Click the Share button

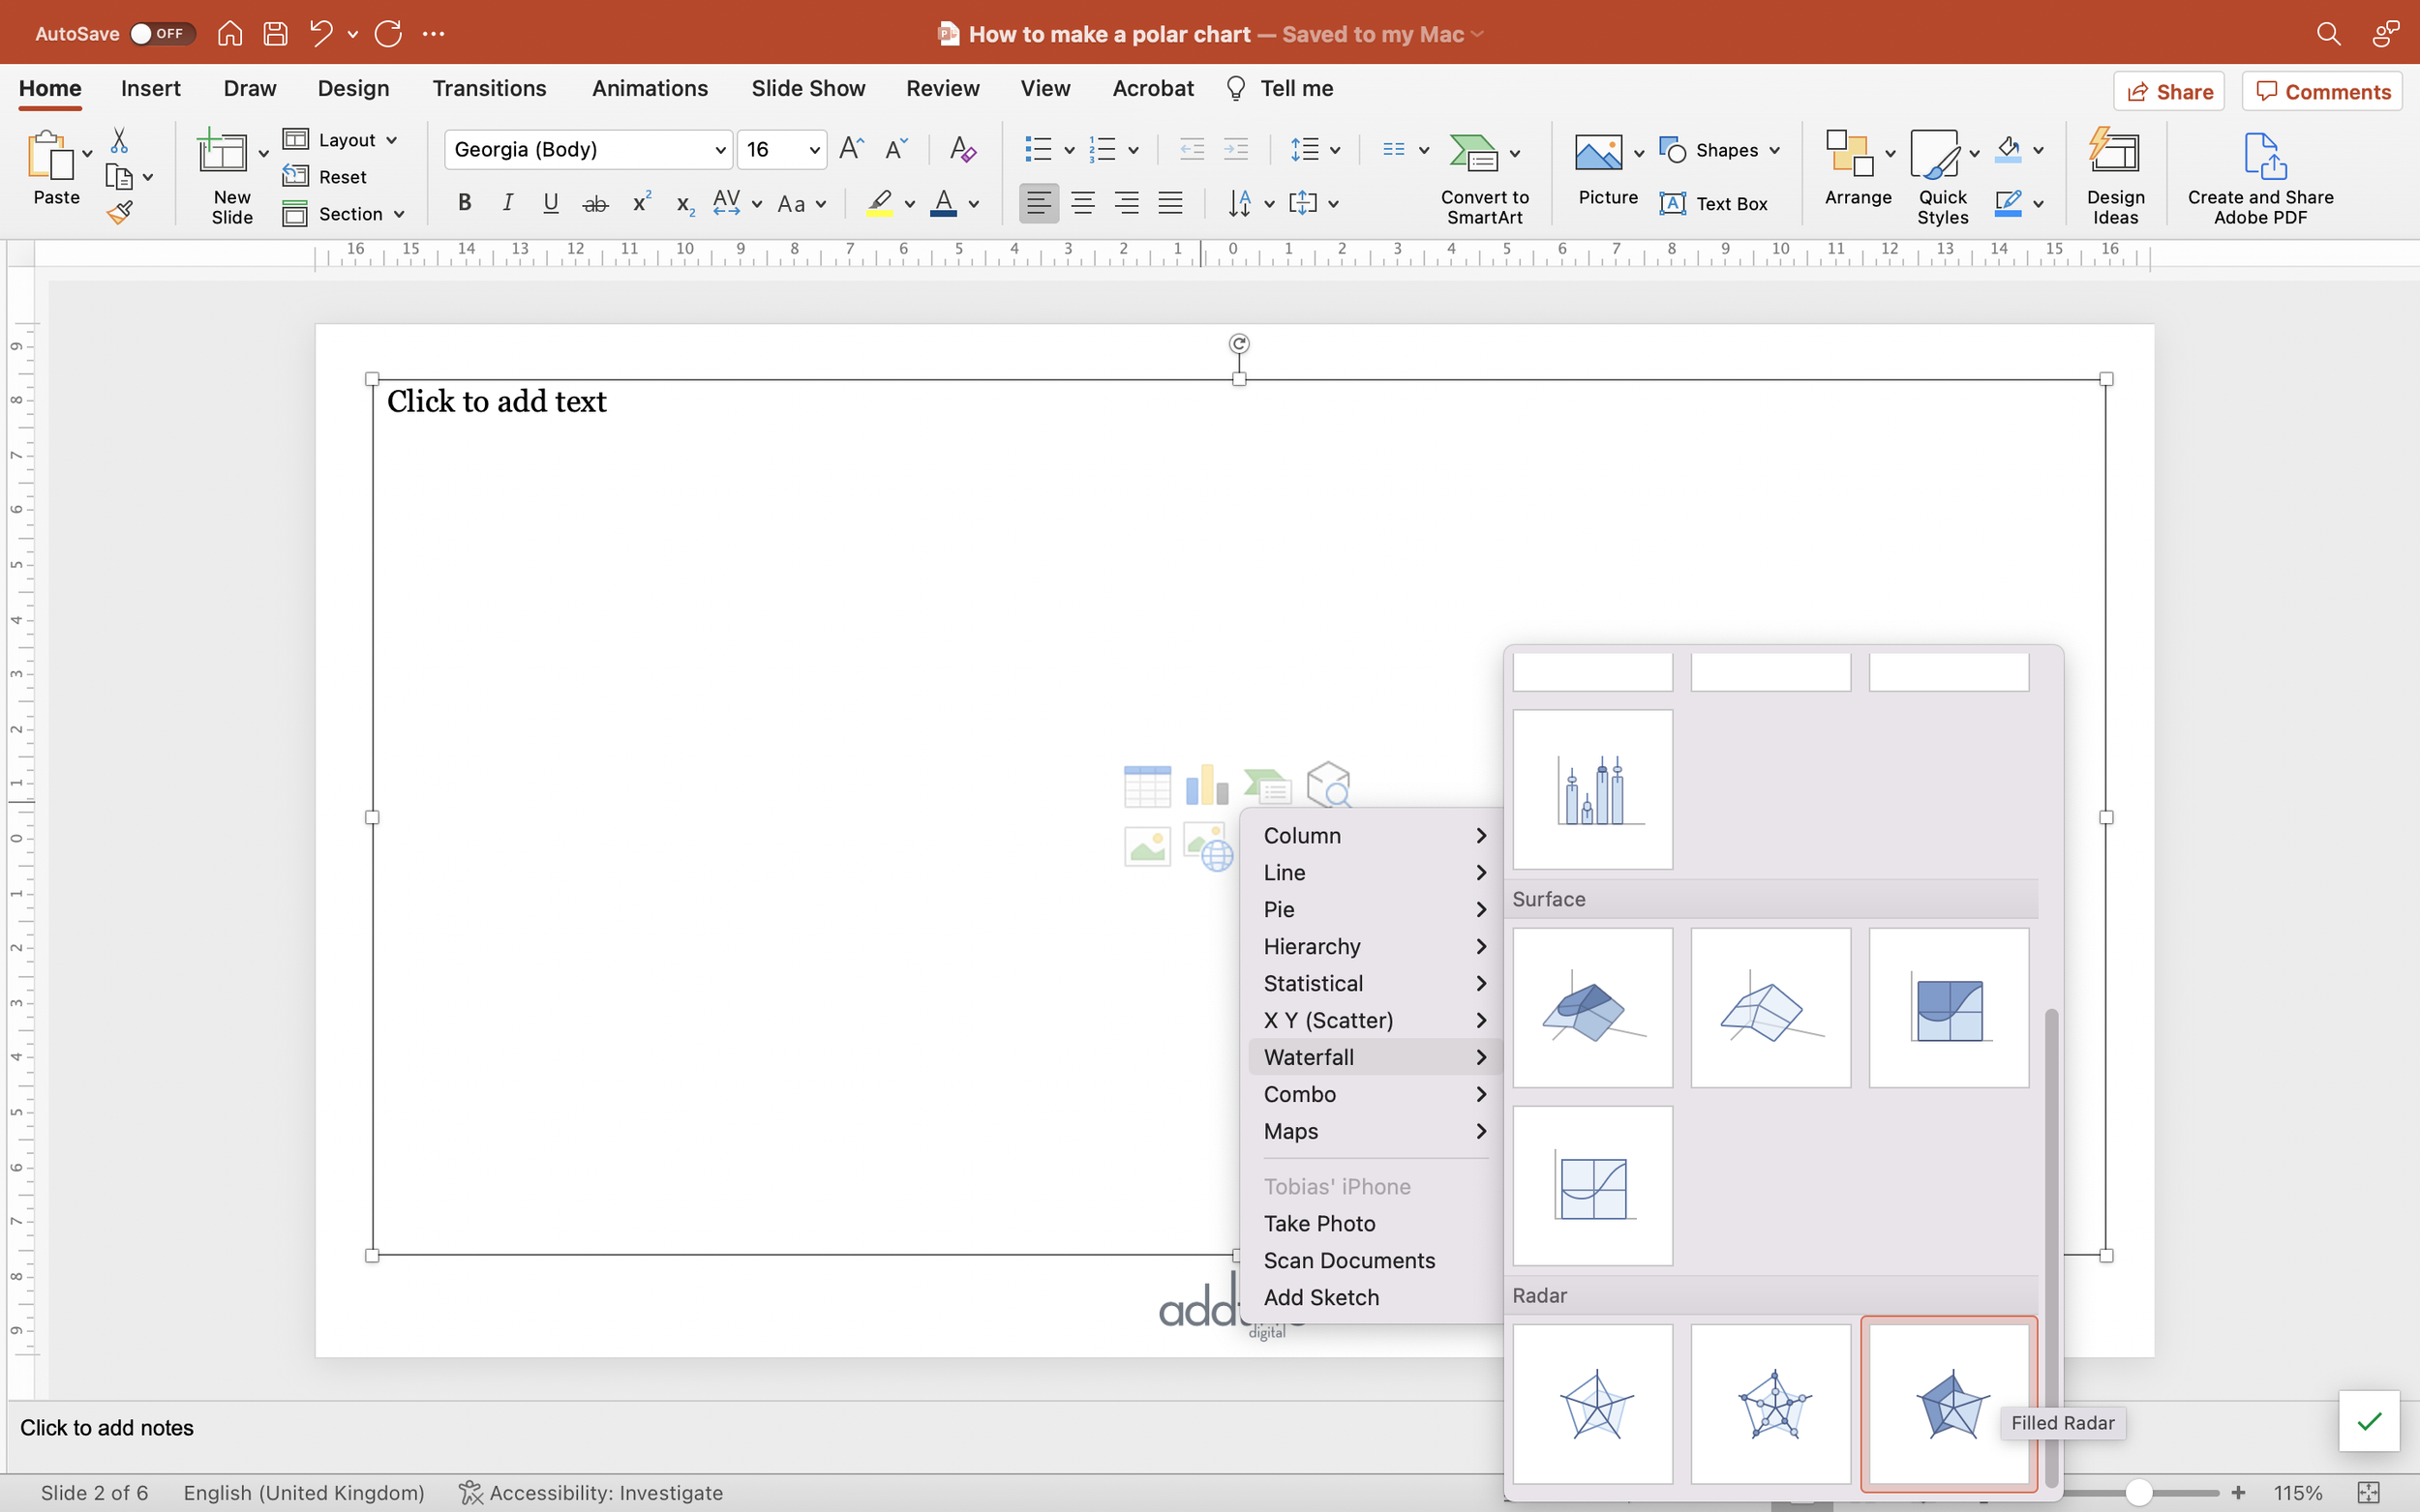[2169, 92]
